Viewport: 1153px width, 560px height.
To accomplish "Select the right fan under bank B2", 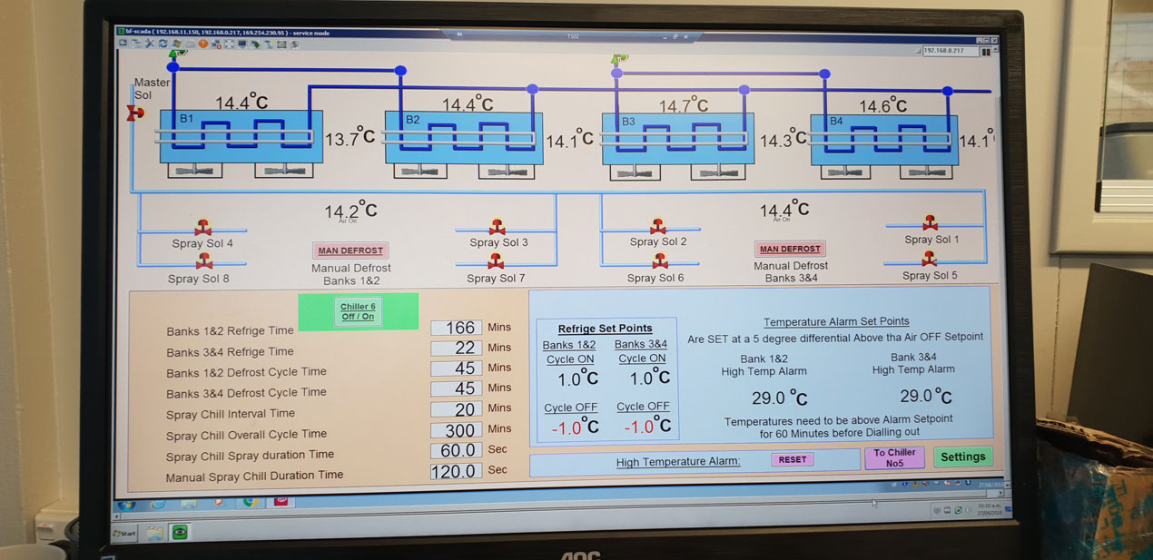I will (507, 170).
